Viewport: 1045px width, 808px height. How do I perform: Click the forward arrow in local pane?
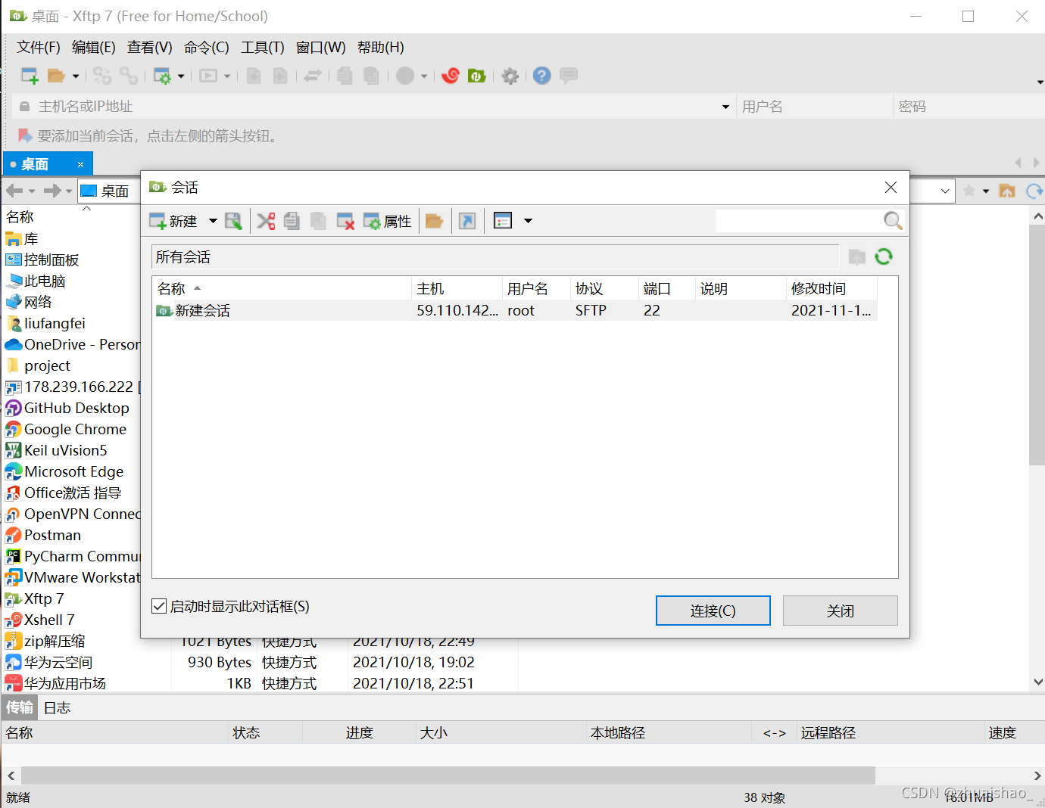click(52, 191)
